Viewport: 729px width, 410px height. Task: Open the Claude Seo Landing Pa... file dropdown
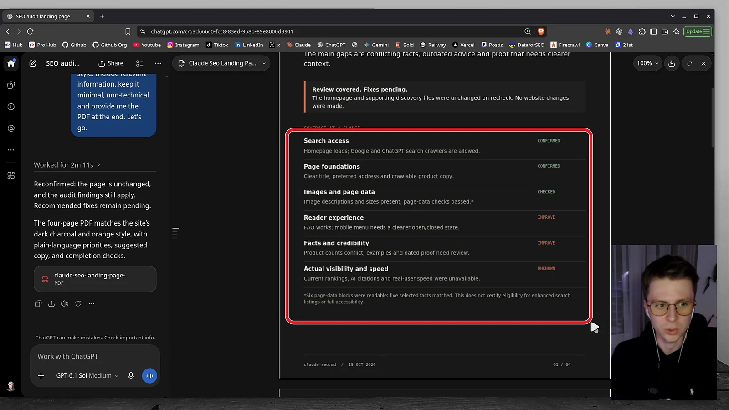coord(221,63)
